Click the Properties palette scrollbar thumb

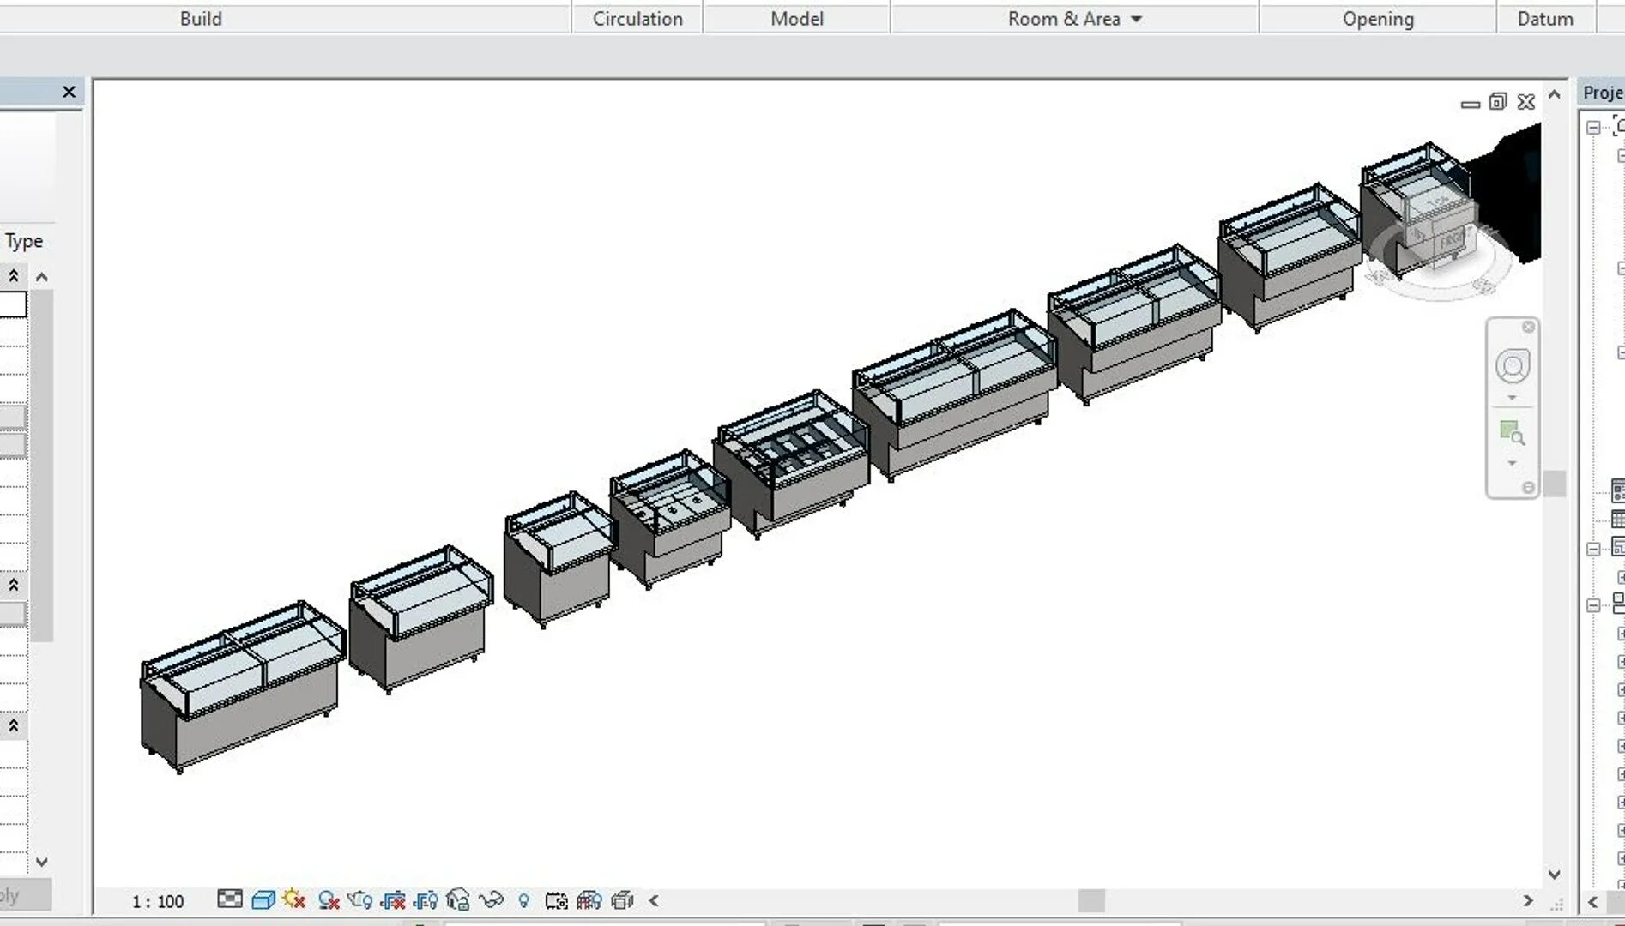click(42, 466)
